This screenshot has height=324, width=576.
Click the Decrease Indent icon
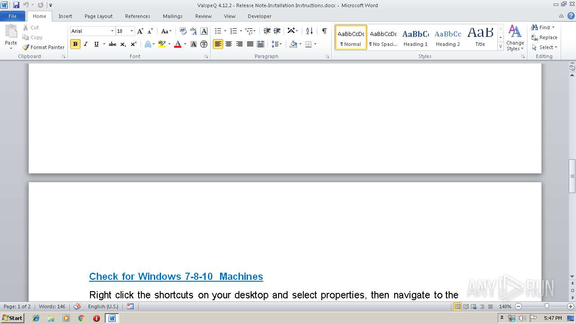click(x=267, y=31)
